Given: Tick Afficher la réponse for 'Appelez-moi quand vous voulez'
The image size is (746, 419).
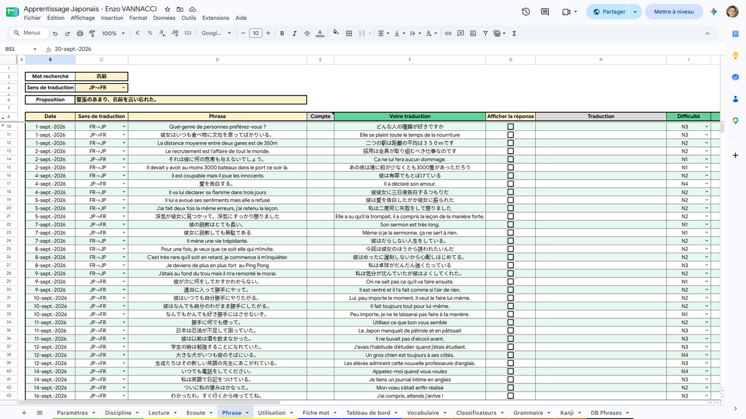Looking at the screenshot, I should [x=510, y=371].
